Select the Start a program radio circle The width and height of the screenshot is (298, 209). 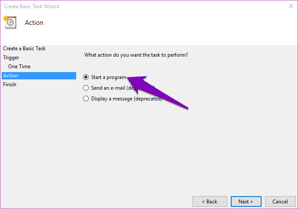(86, 77)
